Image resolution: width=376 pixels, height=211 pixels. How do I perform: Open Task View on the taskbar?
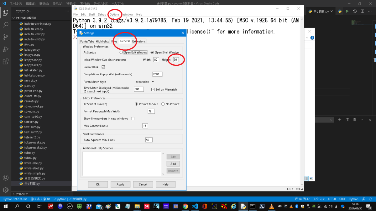[x=39, y=206]
